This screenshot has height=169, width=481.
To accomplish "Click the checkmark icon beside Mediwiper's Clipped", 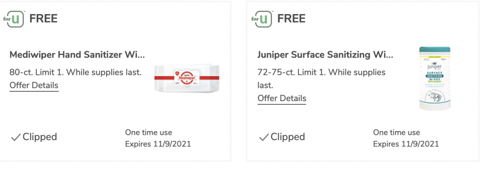I will coord(16,138).
